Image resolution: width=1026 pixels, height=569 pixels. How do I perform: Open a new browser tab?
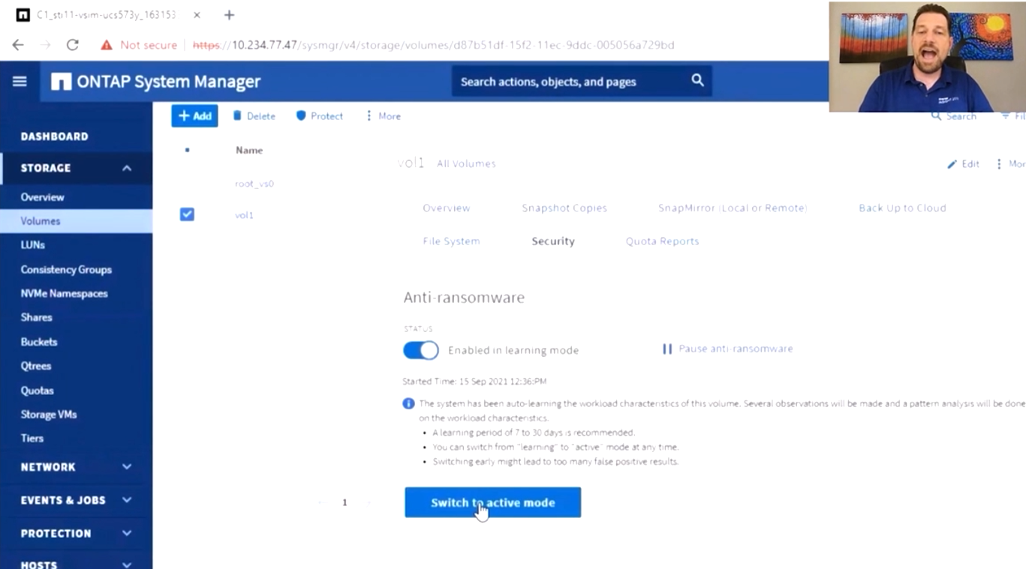coord(229,15)
